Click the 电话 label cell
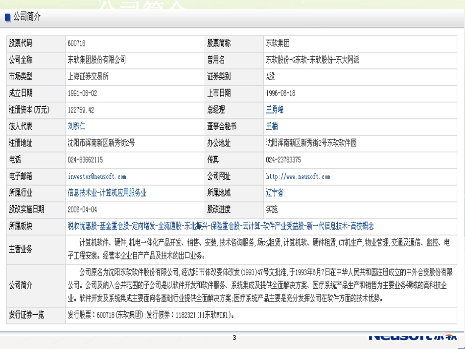This screenshot has height=349, width=465. tap(36, 160)
